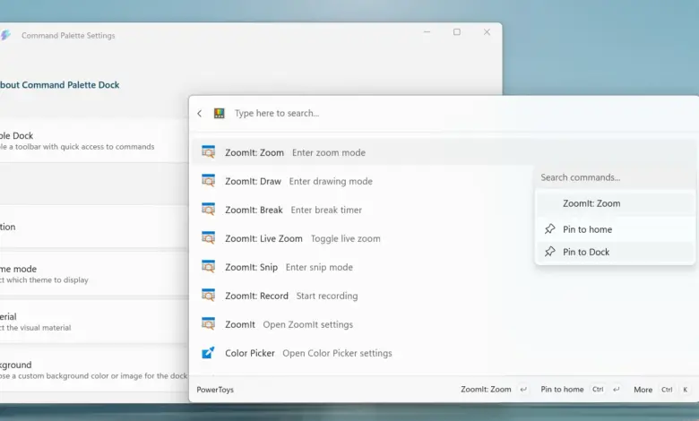Focus the 'Search commands...' field

(x=615, y=177)
